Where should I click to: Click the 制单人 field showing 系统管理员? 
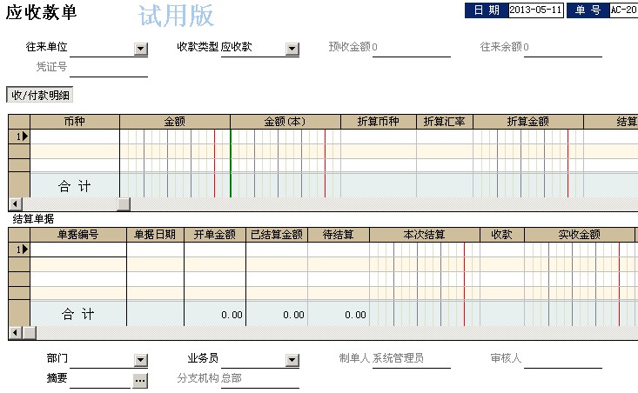(412, 359)
